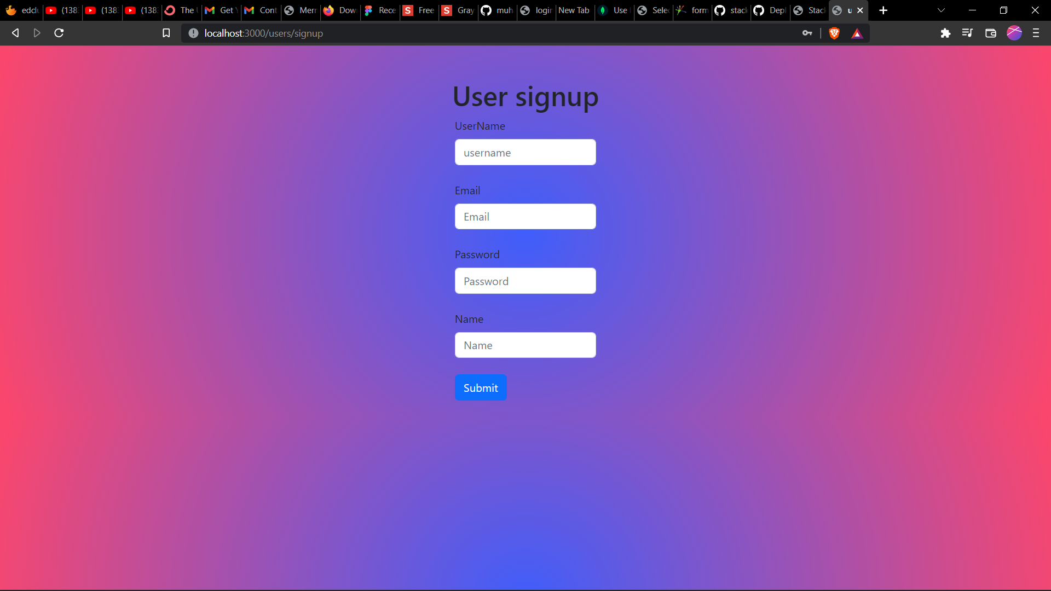Click the Submit button
Screen dimensions: 1051x591
pos(481,387)
